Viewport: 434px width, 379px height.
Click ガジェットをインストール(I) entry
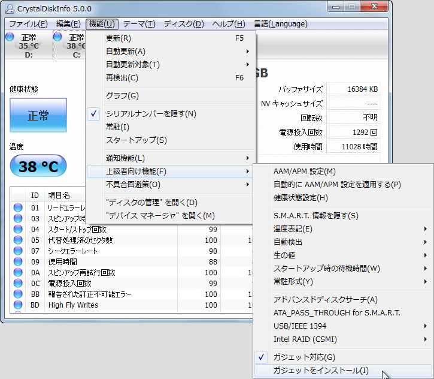(x=343, y=371)
